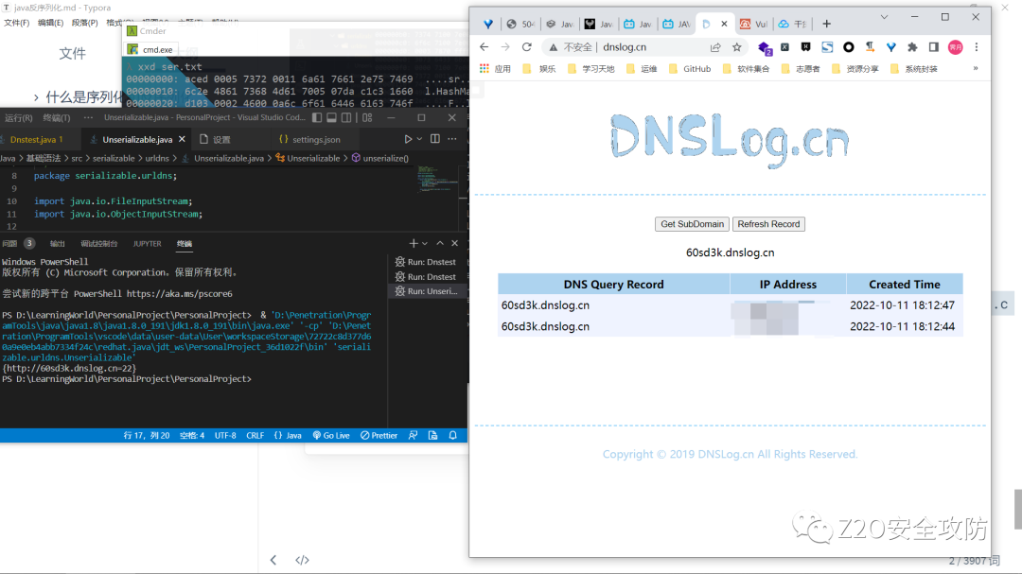Screen dimensions: 1022x574
Task: Open the 运行(R) menu in VS Code
Action: 18,118
